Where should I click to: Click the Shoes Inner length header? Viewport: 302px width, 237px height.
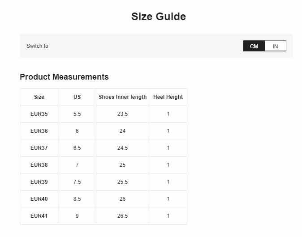point(122,97)
